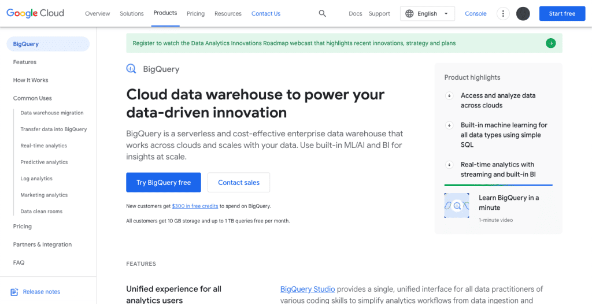Go to How It Works section

pos(31,80)
